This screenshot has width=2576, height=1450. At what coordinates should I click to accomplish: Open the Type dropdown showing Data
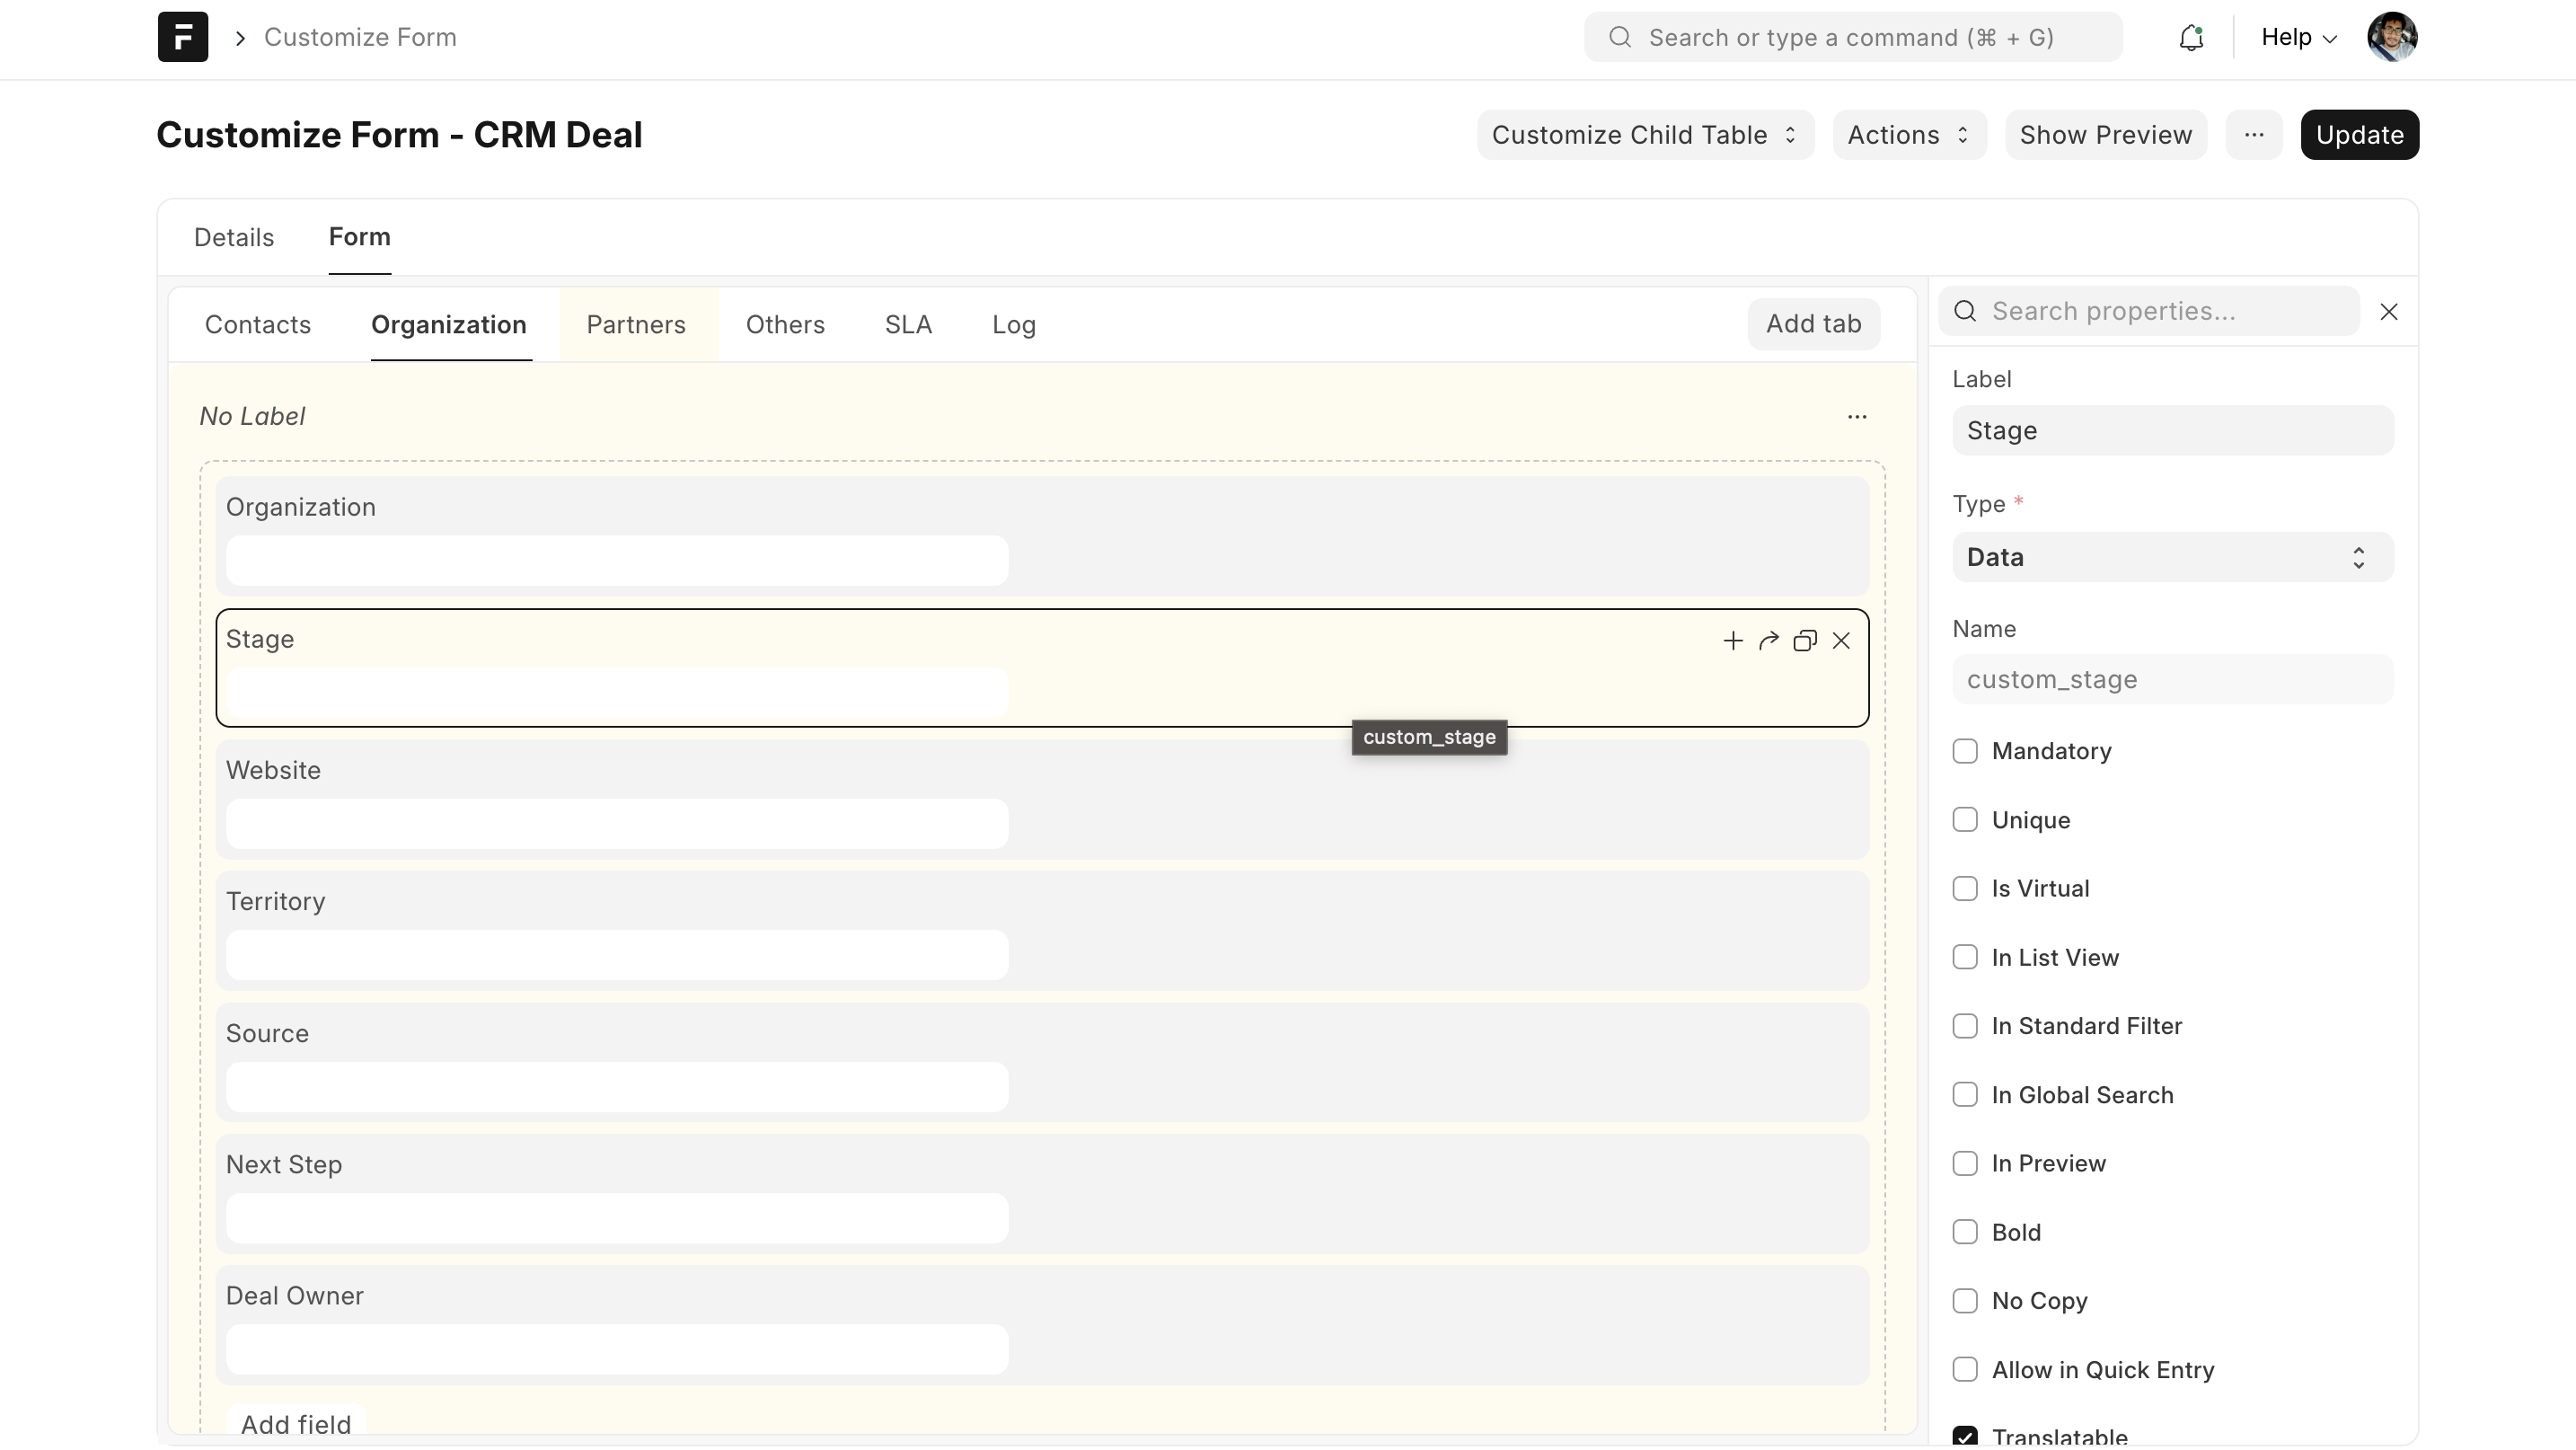[x=2172, y=557]
